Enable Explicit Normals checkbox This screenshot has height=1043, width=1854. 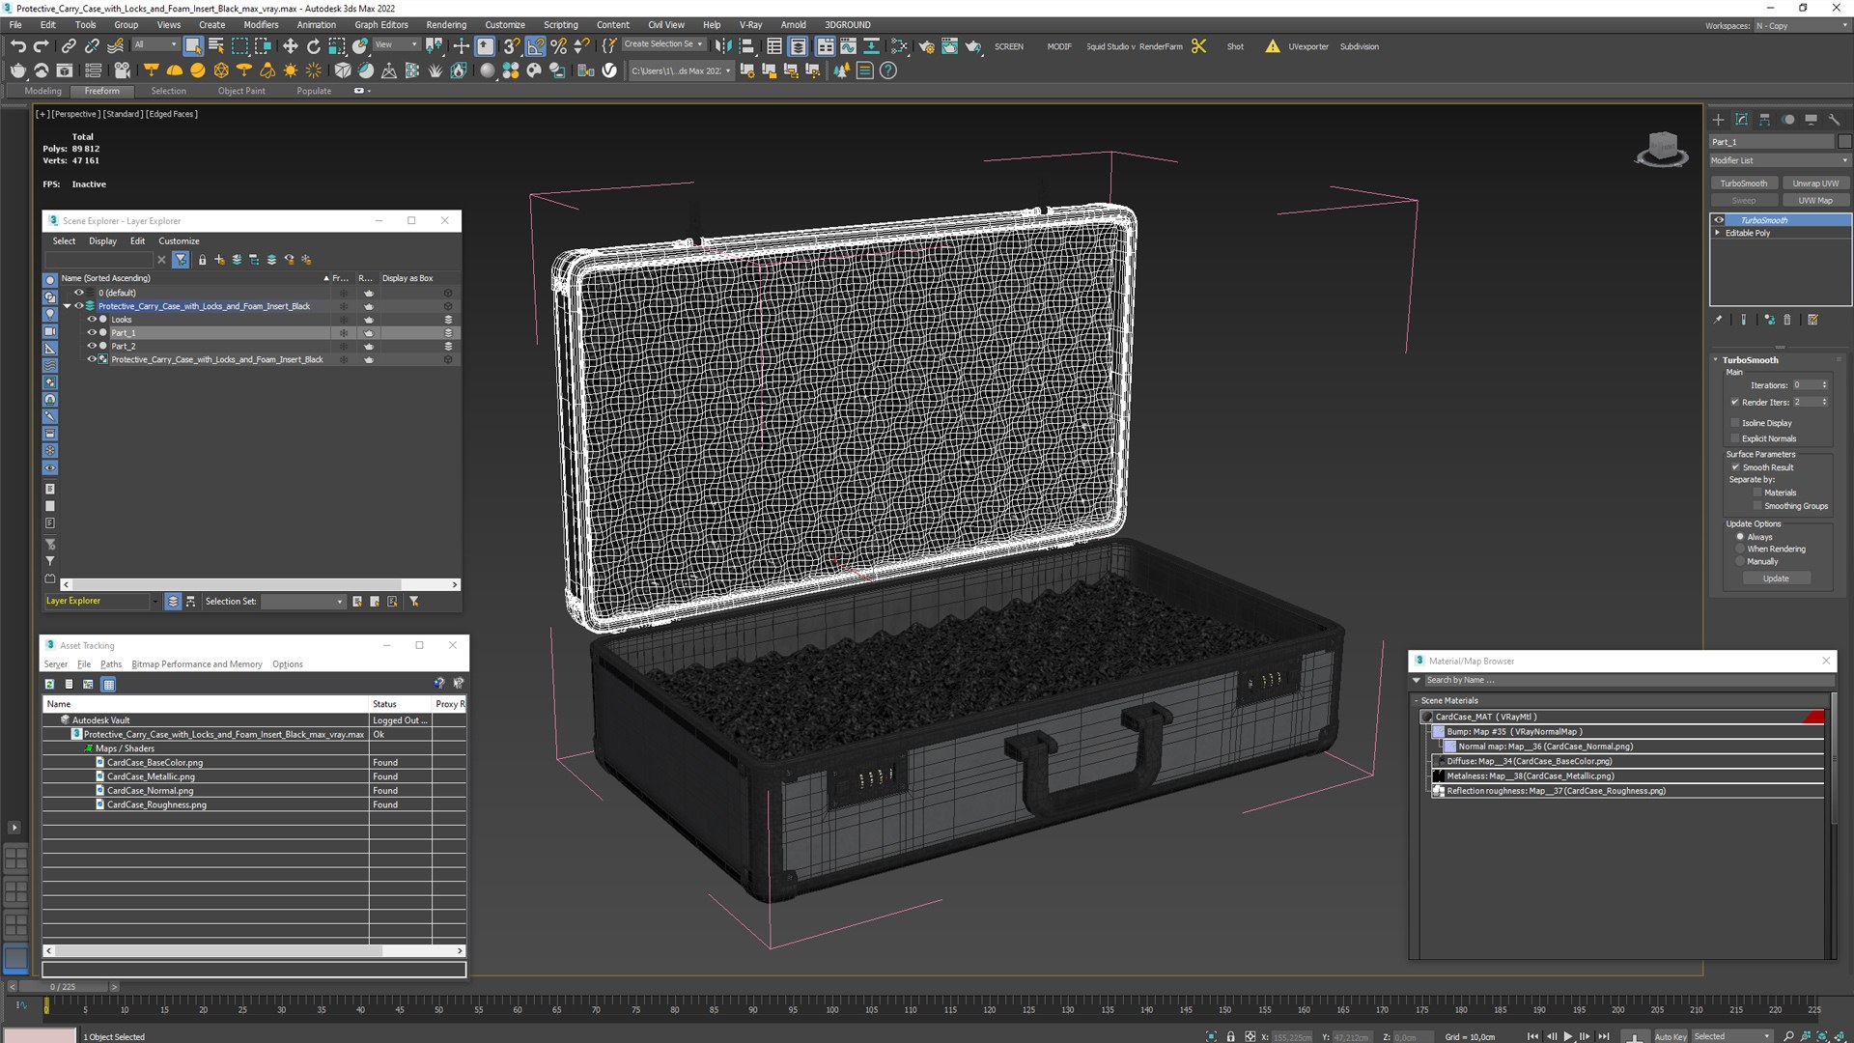click(1735, 438)
